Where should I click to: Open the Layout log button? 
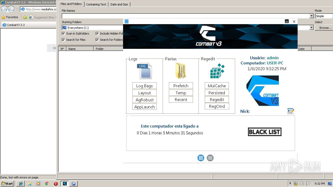point(144,93)
